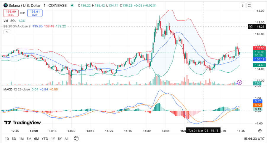Collapse the indicator legend chevron

pos(6,32)
